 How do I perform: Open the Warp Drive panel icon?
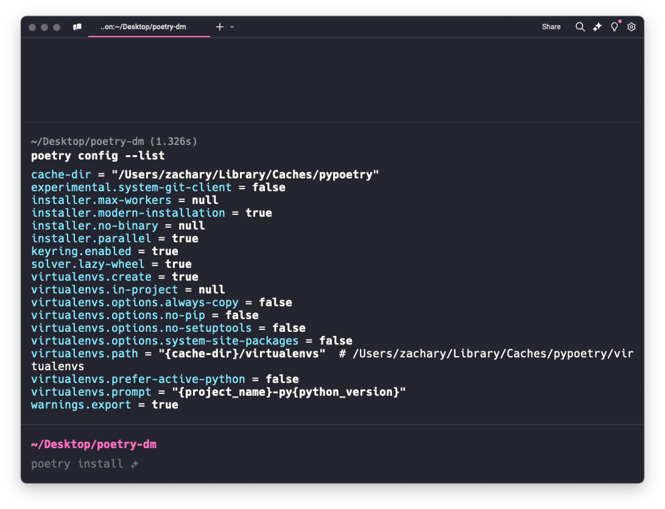77,27
